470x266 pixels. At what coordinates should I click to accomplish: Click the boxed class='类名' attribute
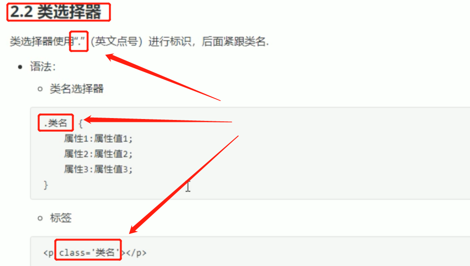click(88, 249)
